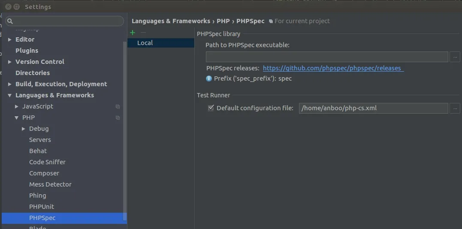462x229 pixels.
Task: Click the default configuration file path field
Action: click(x=373, y=108)
